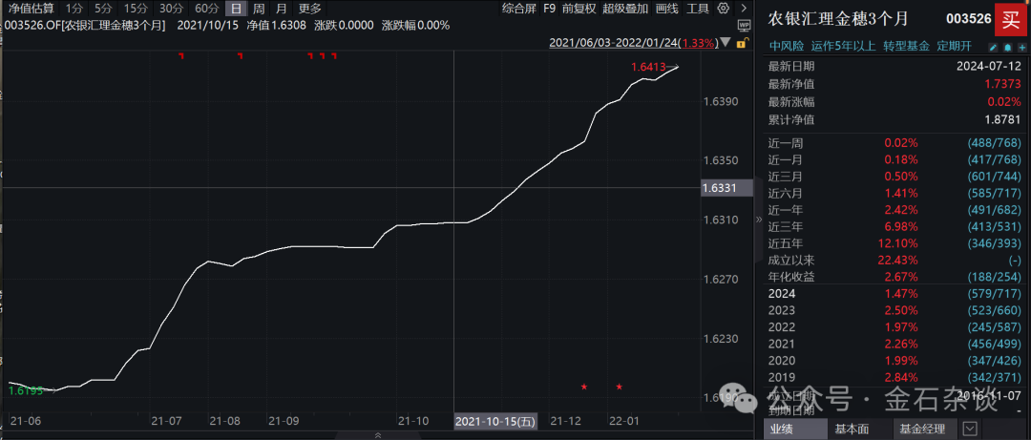Viewport: 1031px width, 440px height.
Task: Click the fund code 003526 header
Action: (x=969, y=19)
